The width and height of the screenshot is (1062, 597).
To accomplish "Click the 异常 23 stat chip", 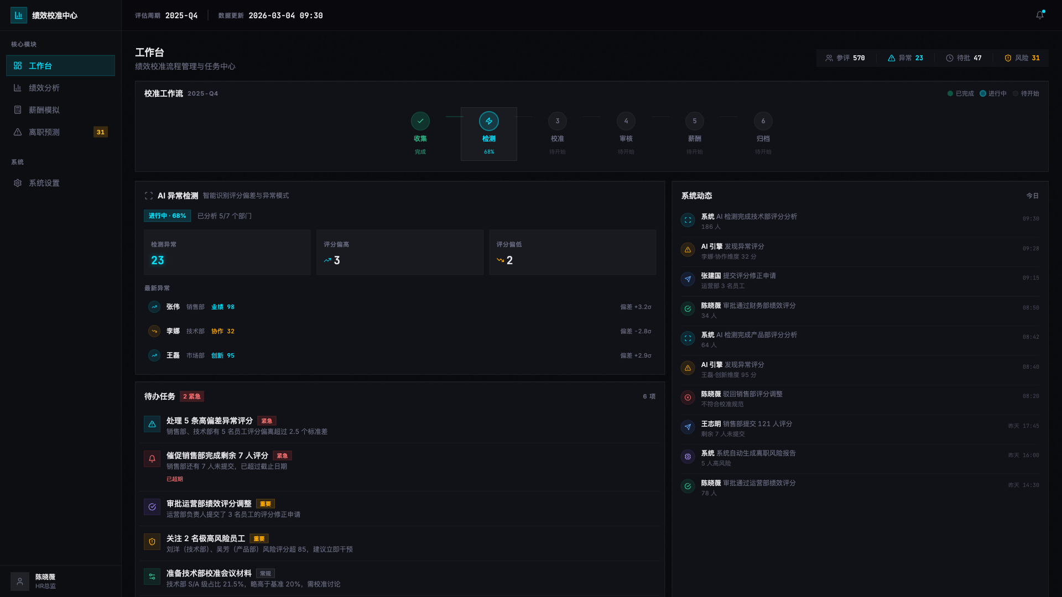I will tap(905, 58).
